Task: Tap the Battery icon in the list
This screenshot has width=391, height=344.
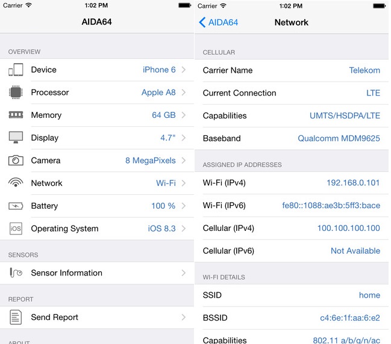Action: (16, 206)
